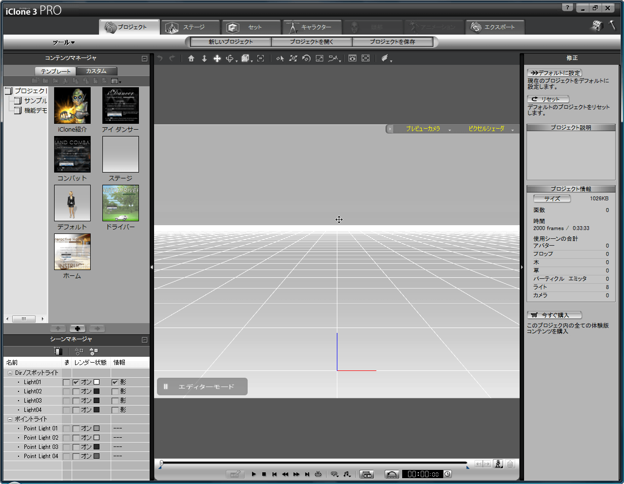Click the リセット button
Screen dimensions: 624x484
point(548,99)
